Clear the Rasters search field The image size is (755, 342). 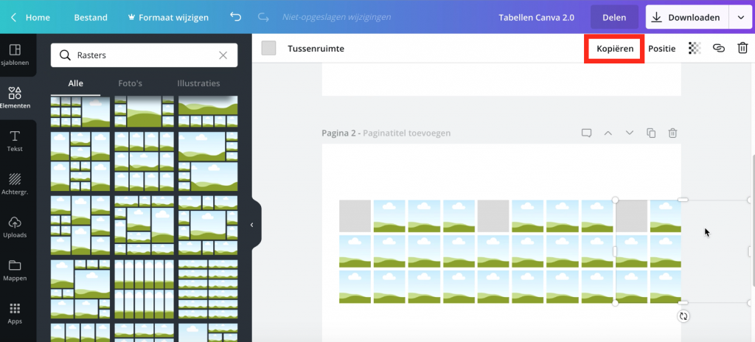pyautogui.click(x=223, y=55)
